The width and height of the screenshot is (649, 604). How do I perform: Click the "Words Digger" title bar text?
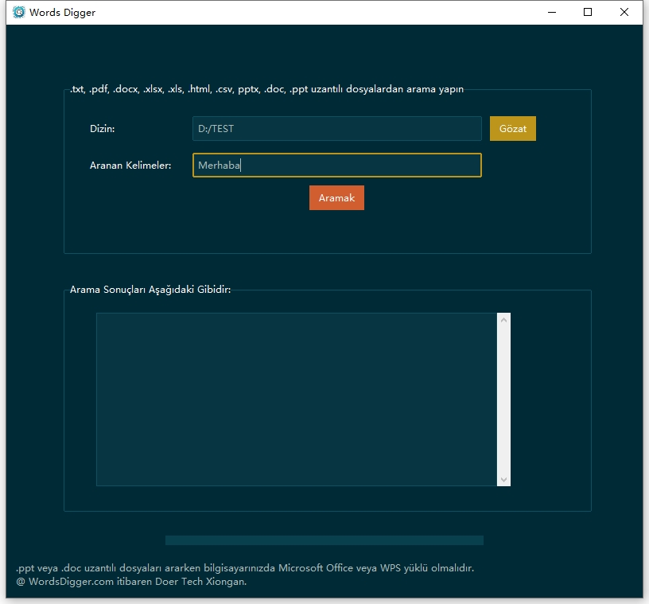pyautogui.click(x=62, y=13)
